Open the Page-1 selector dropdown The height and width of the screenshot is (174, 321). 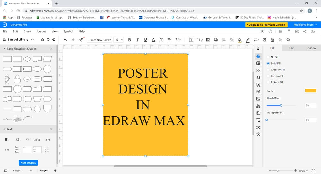pos(22,170)
